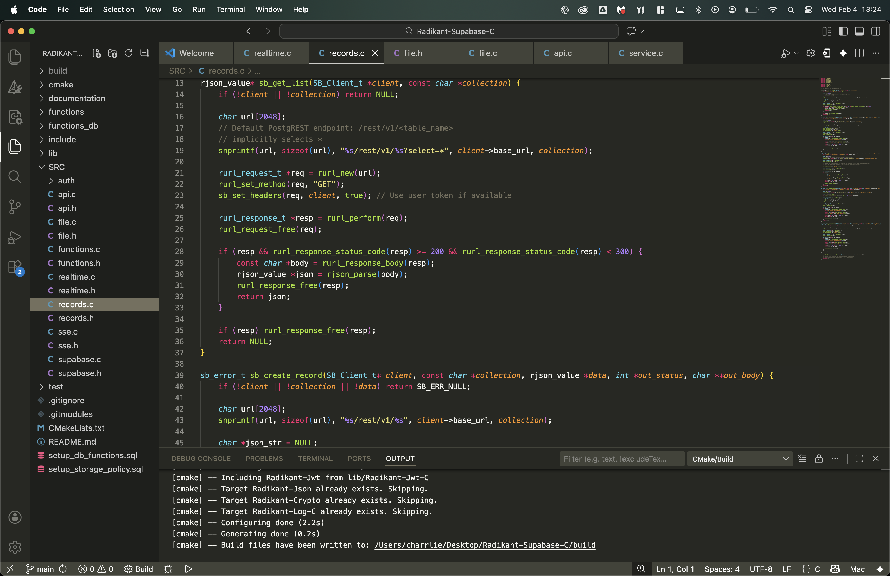Open Customize Layout in the title bar
The image size is (890, 576).
(827, 31)
